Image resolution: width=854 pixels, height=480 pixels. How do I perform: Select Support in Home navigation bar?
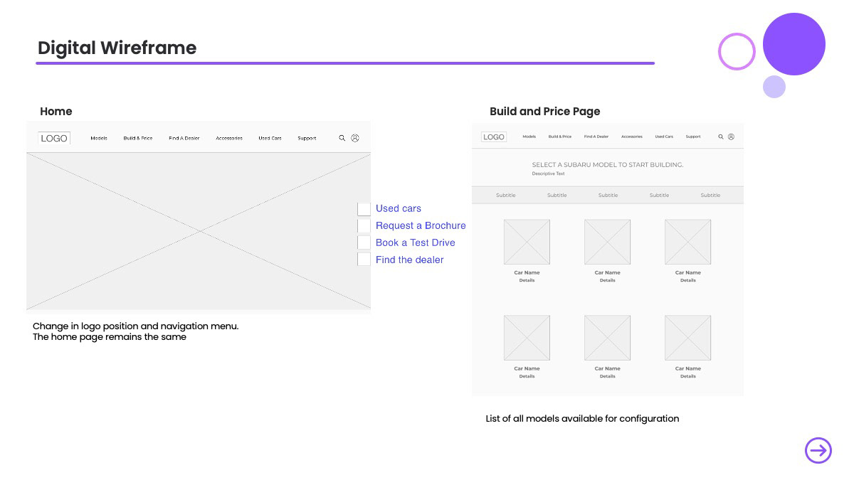[x=307, y=138]
